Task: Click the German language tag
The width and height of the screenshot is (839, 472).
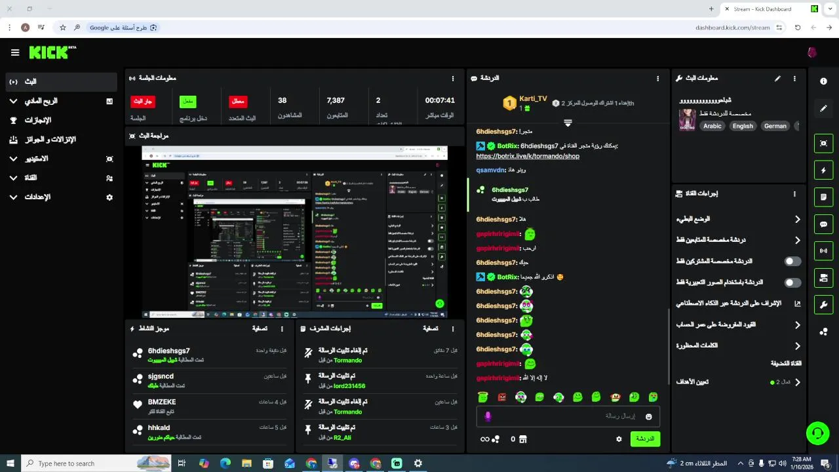Action: tap(775, 126)
